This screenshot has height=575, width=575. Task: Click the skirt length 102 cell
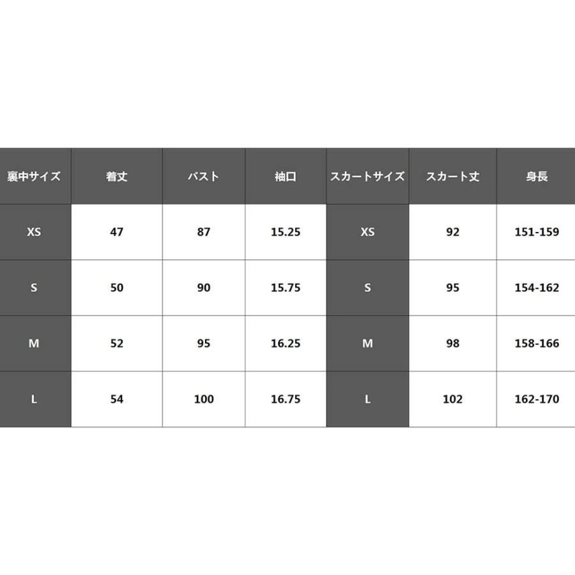coord(452,399)
